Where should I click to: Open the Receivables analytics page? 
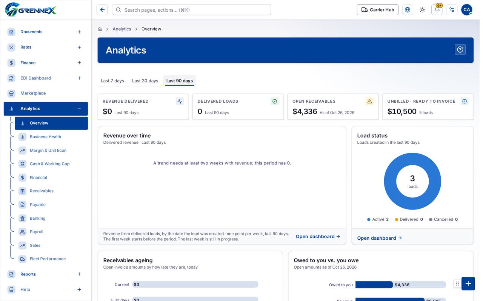[x=51, y=191]
